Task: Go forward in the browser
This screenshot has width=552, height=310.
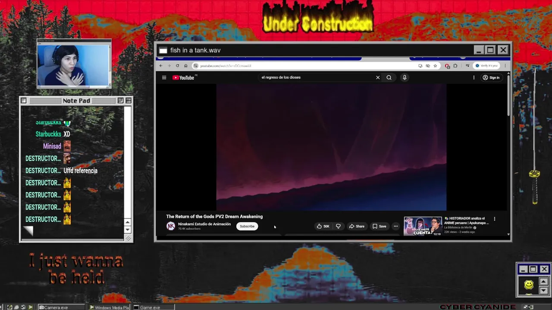Action: pos(169,66)
